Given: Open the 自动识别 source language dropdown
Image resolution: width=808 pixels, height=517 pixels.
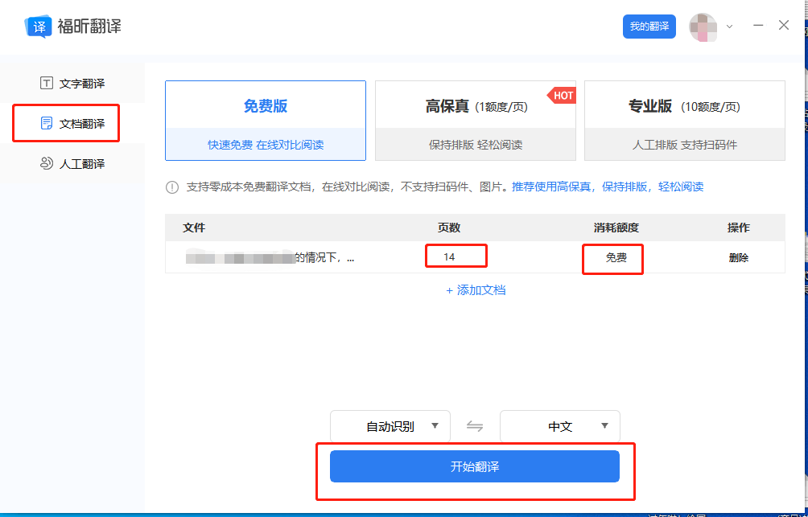Looking at the screenshot, I should point(390,426).
